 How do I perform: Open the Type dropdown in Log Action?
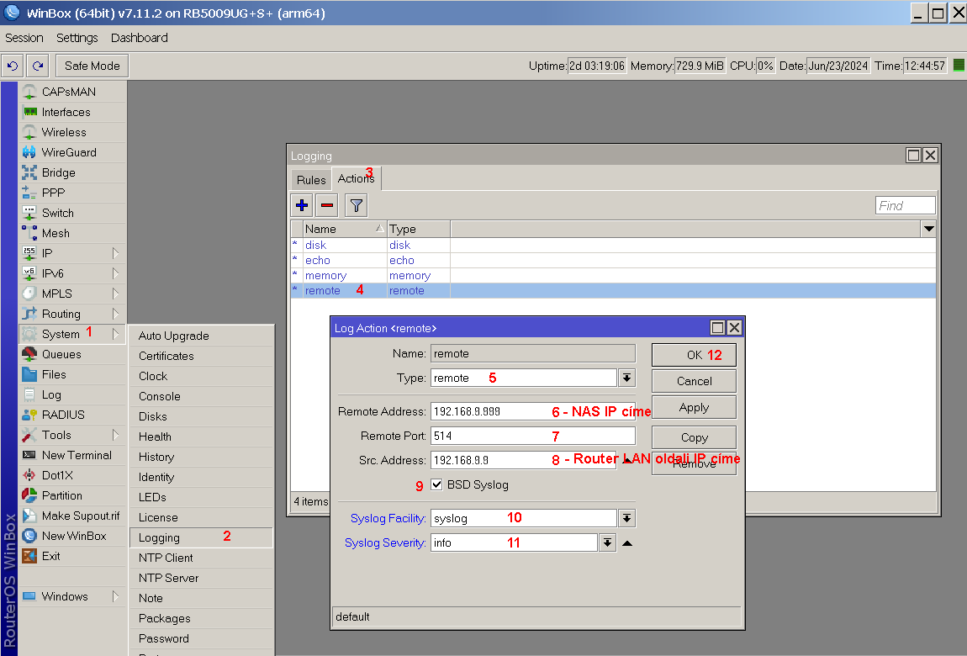626,378
